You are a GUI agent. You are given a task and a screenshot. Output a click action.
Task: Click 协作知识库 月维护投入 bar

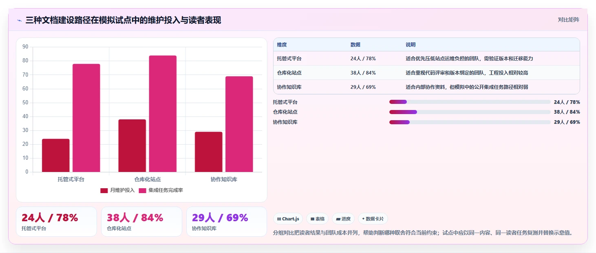(x=209, y=152)
